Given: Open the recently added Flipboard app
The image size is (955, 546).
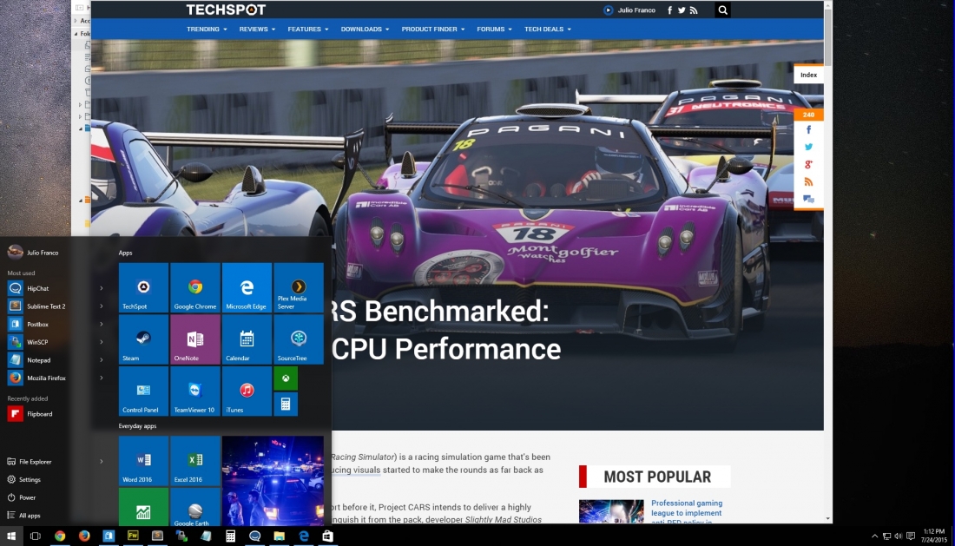Looking at the screenshot, I should pyautogui.click(x=30, y=414).
